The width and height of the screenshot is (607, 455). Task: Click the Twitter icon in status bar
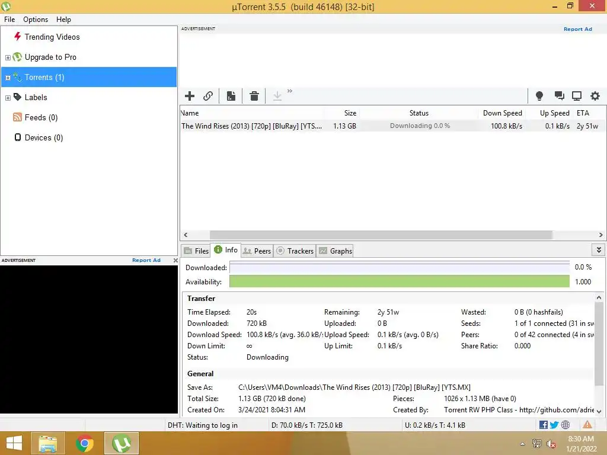point(554,425)
